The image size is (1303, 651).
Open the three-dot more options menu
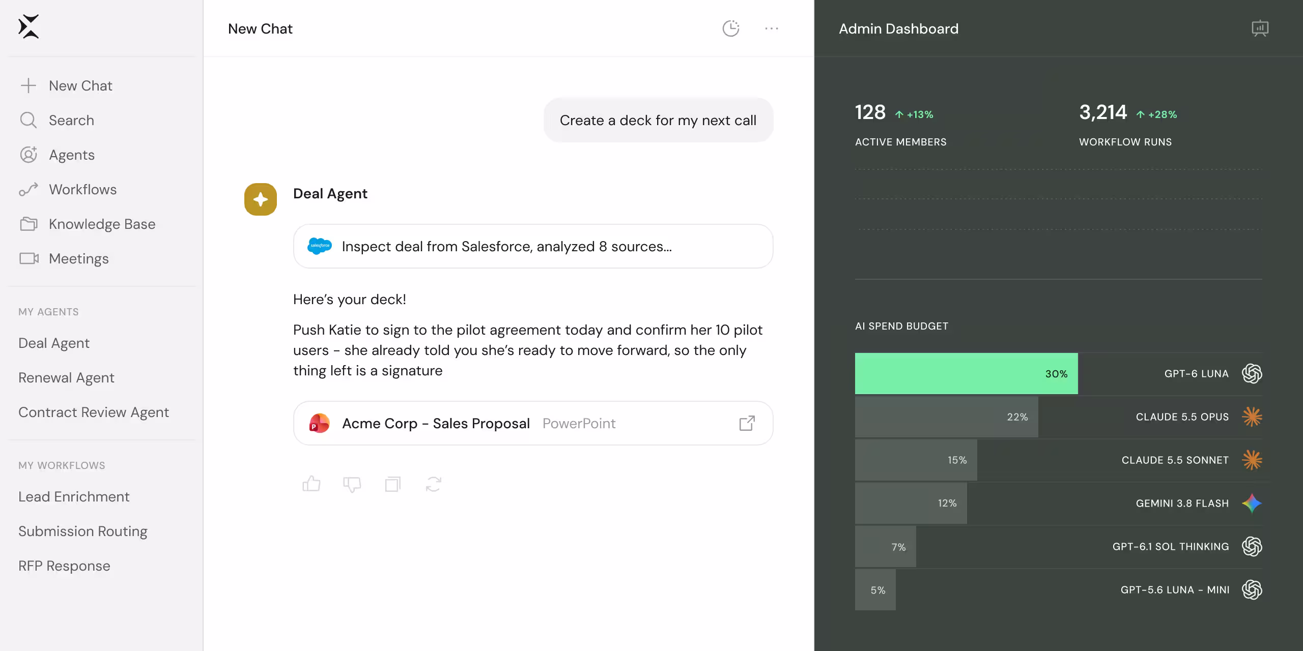tap(772, 28)
